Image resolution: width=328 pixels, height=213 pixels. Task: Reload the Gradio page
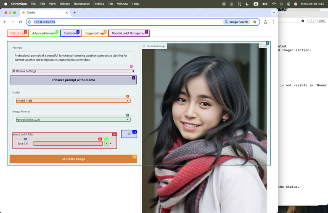click(20, 22)
